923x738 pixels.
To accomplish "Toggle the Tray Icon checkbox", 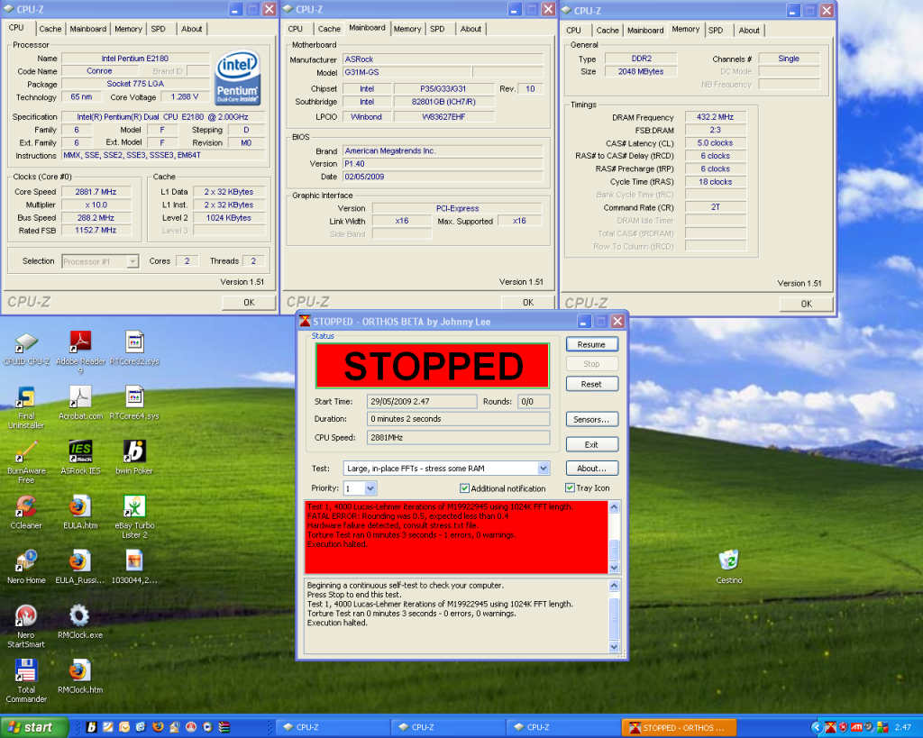I will coord(570,487).
